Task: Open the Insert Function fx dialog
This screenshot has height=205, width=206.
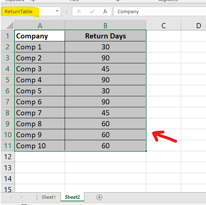Action: click(x=105, y=11)
